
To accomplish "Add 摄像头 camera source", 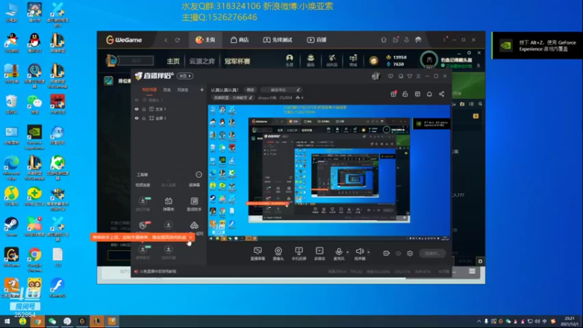I will (278, 254).
